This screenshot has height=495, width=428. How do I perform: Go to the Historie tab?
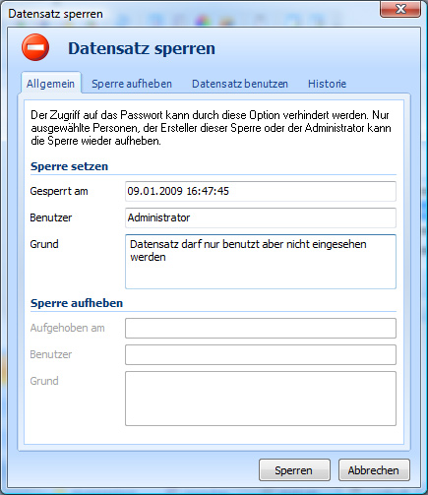(x=327, y=84)
